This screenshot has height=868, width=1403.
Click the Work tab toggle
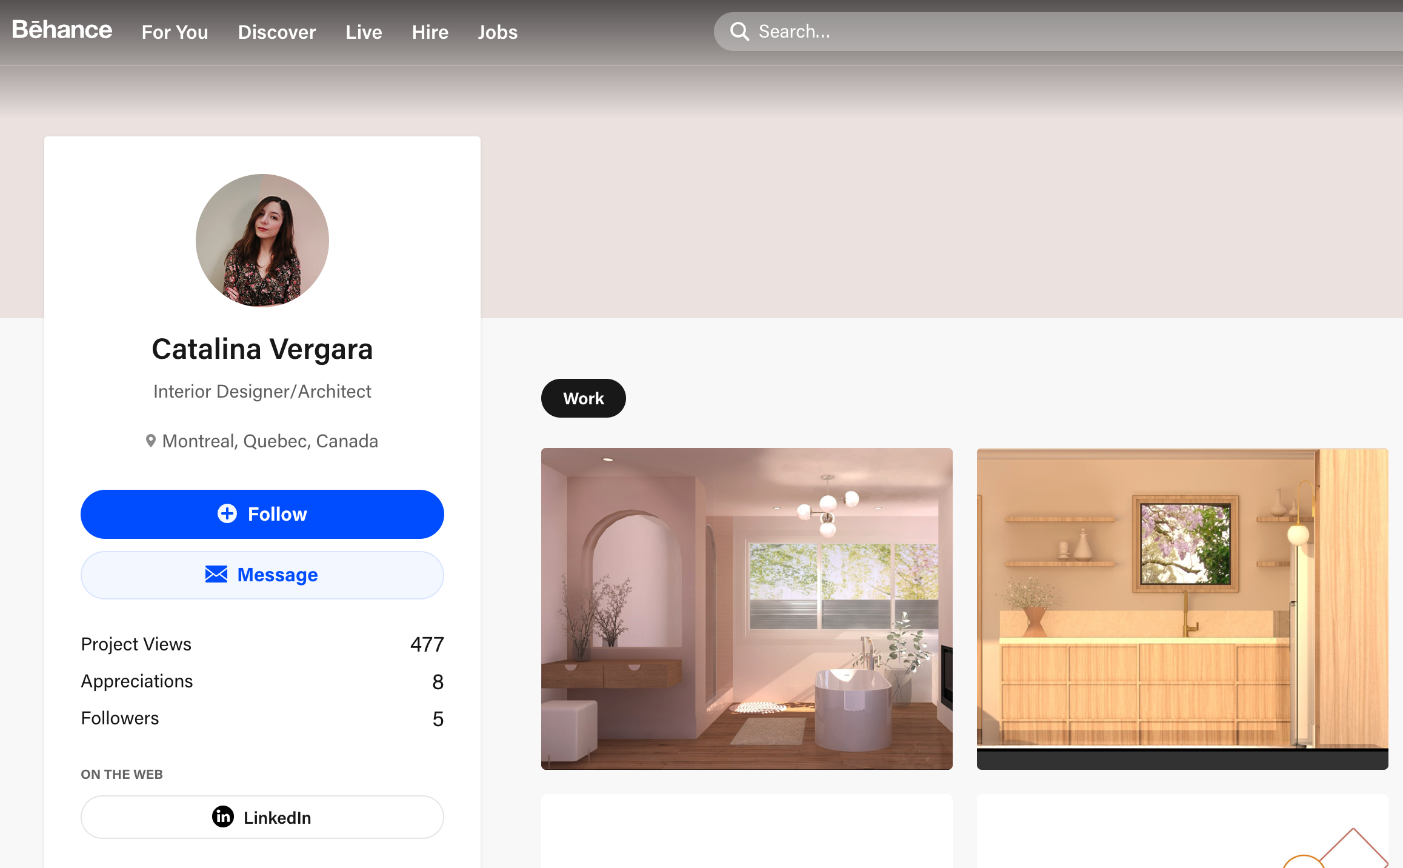[x=584, y=398]
